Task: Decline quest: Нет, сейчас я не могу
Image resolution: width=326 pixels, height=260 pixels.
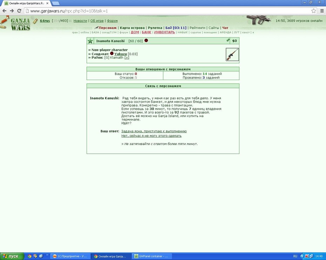Action: pos(151,136)
